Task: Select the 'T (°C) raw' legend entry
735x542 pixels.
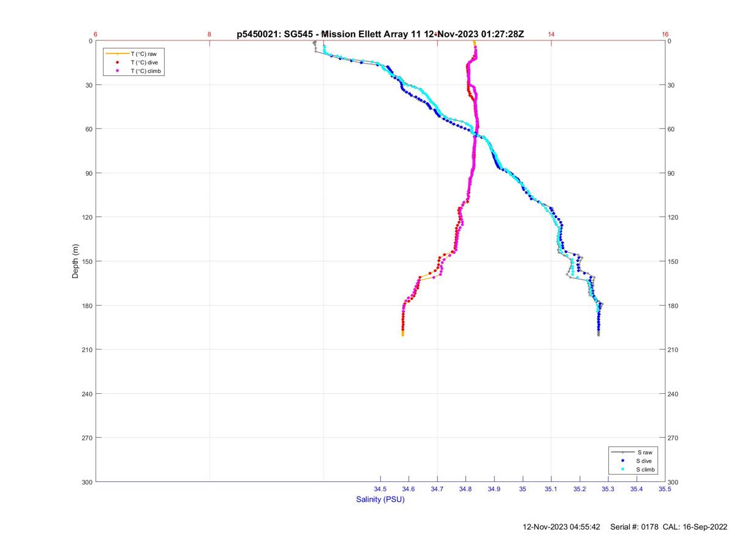Action: pyautogui.click(x=143, y=54)
